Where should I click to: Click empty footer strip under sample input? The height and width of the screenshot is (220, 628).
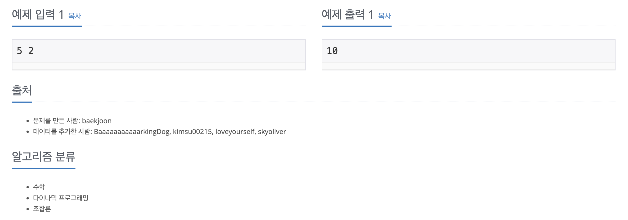pyautogui.click(x=159, y=66)
